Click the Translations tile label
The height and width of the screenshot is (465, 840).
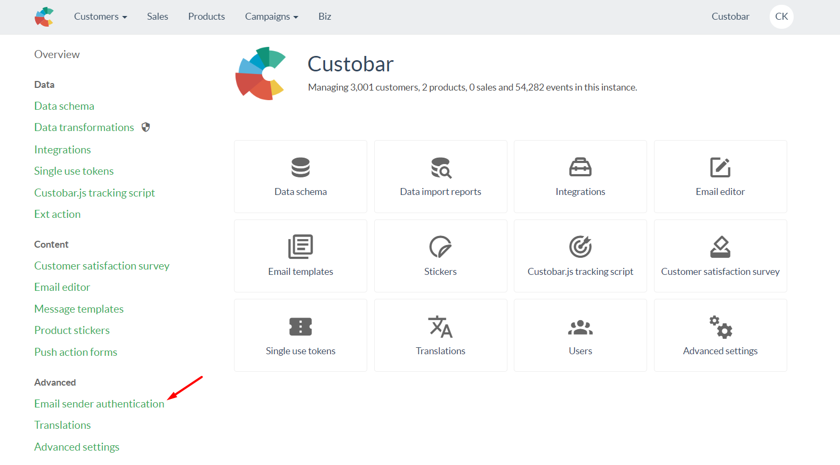[x=441, y=351]
